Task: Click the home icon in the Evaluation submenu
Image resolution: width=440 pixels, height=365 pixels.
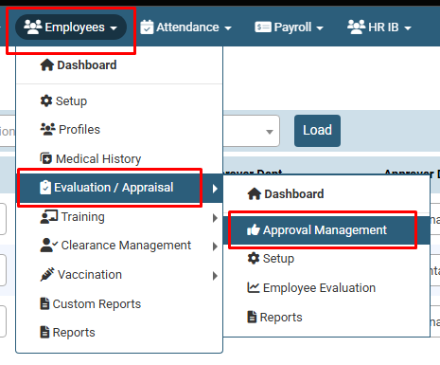Action: coord(255,193)
